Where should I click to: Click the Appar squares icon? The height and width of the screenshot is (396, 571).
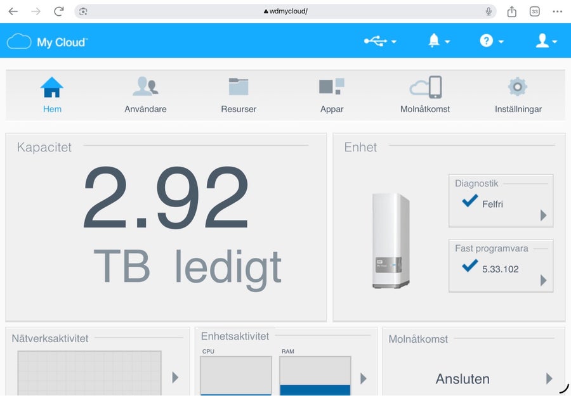[x=331, y=86]
